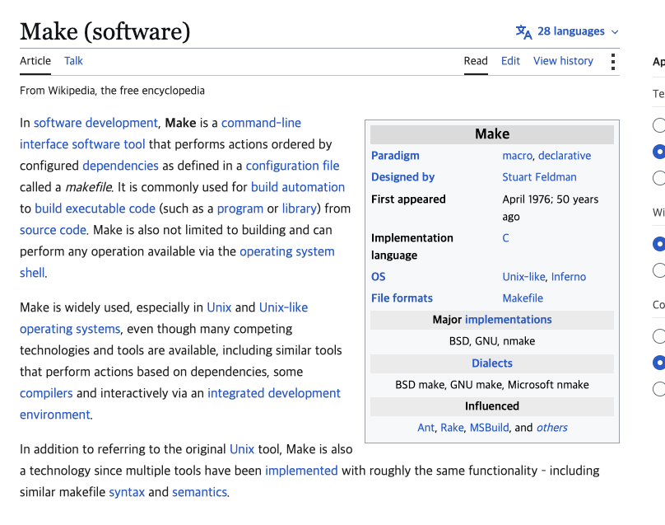Open the Dialects infobox header link
665x525 pixels.
[x=492, y=363]
